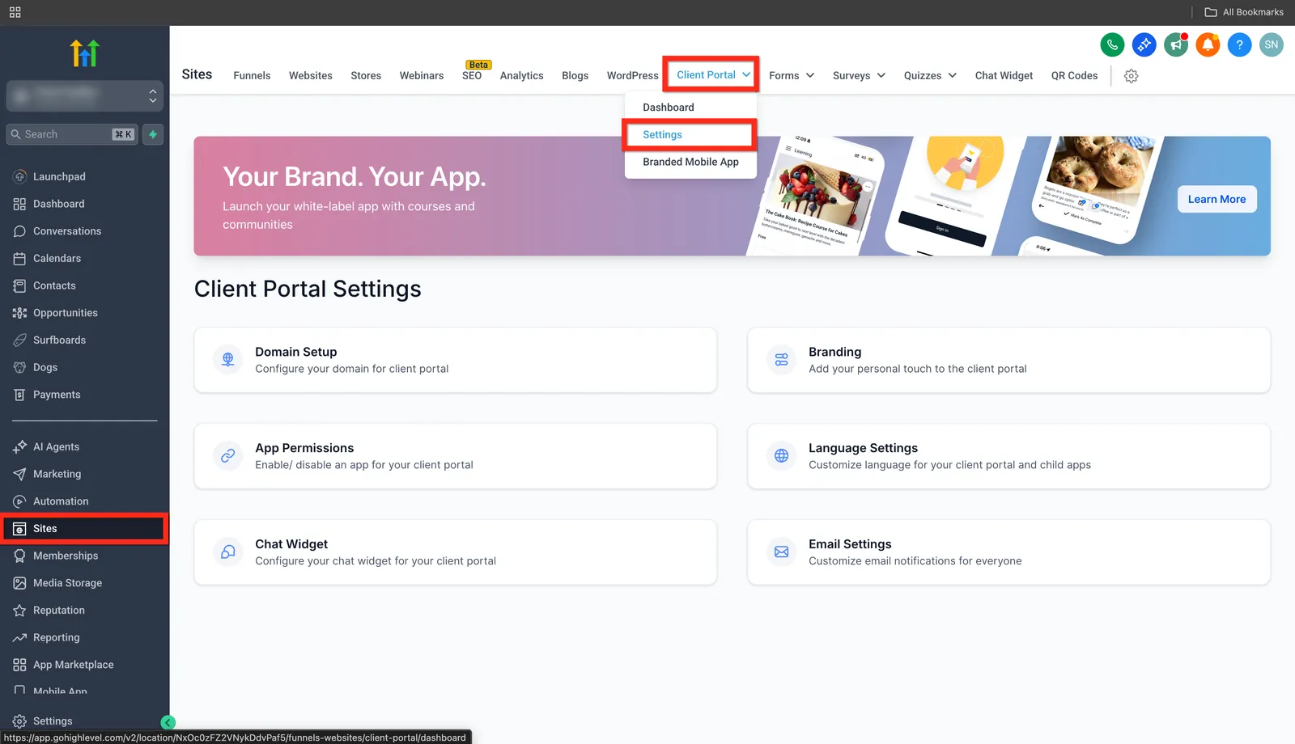Open the blue AI assistant sparkle icon
1295x744 pixels.
point(1144,45)
